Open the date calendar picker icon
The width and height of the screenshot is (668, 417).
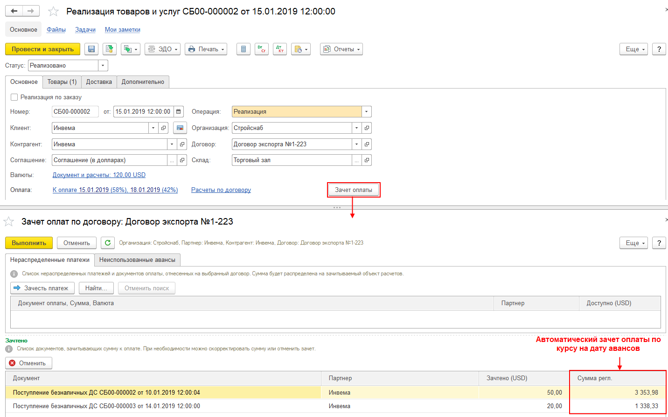click(179, 111)
